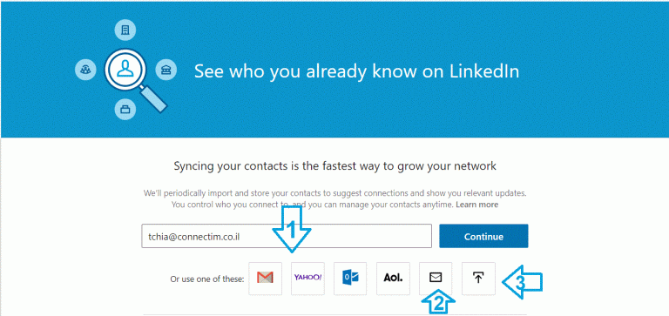Open the other email envelope icon
The height and width of the screenshot is (316, 669).
tap(436, 279)
